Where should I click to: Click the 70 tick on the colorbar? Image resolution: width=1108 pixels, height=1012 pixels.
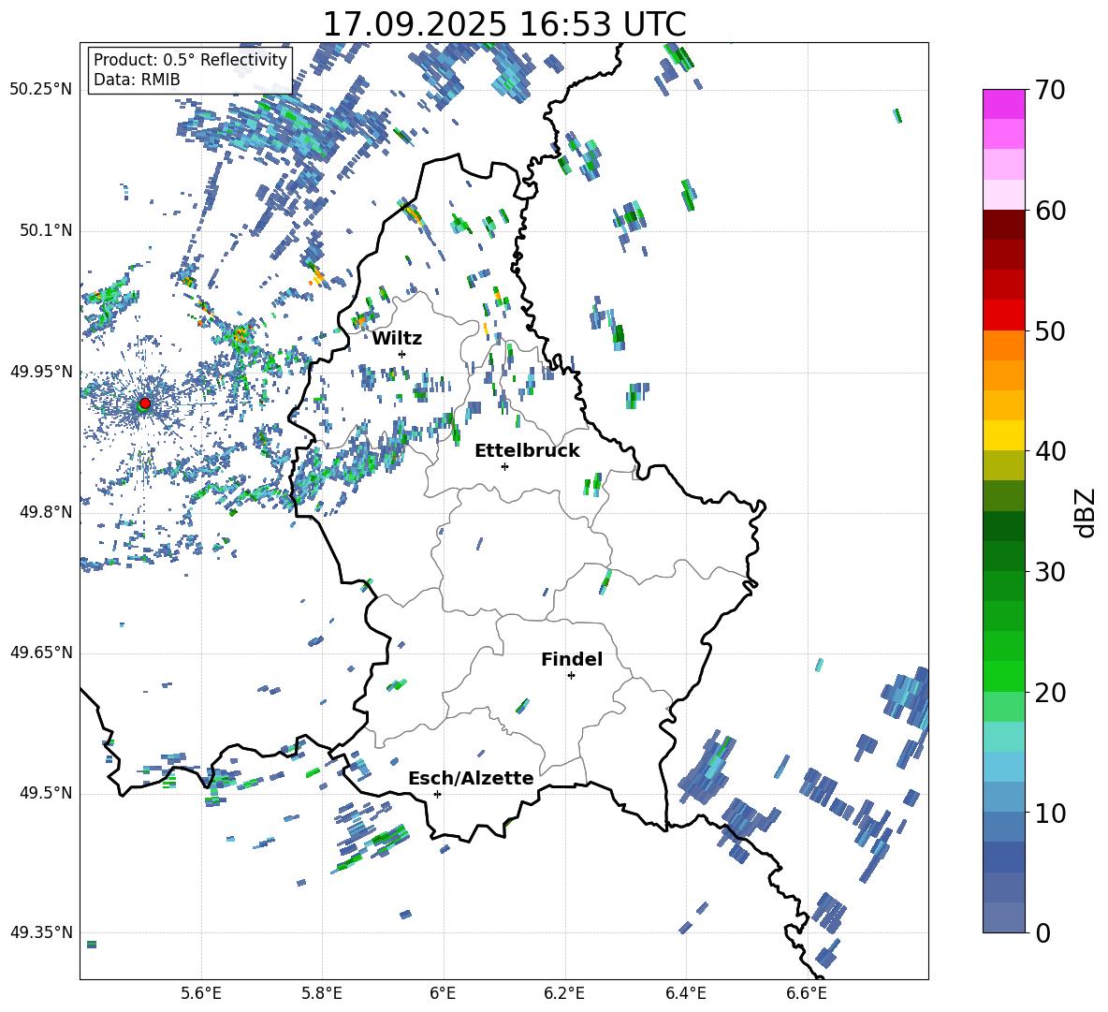pos(1050,91)
